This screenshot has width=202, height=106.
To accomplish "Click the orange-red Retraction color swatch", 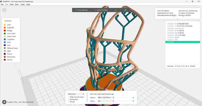I will pos(5,57).
